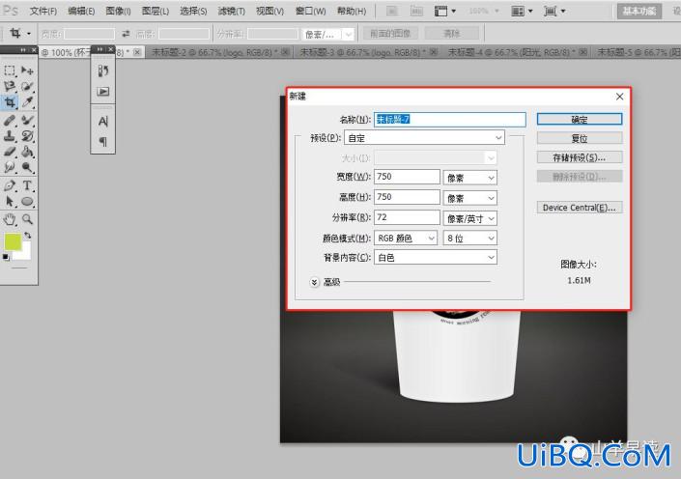Click the 宽度 width input field
This screenshot has width=681, height=479.
(x=407, y=177)
